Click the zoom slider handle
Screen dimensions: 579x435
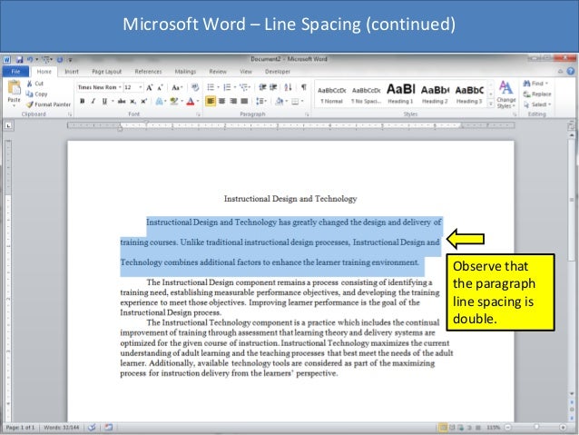[x=536, y=427]
